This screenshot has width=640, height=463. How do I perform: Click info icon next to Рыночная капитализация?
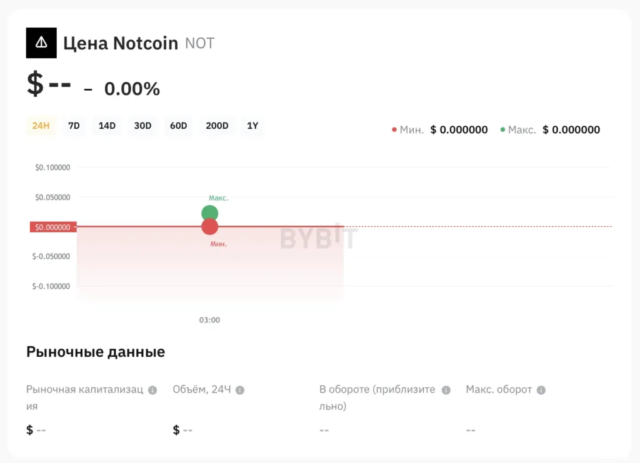[x=152, y=390]
